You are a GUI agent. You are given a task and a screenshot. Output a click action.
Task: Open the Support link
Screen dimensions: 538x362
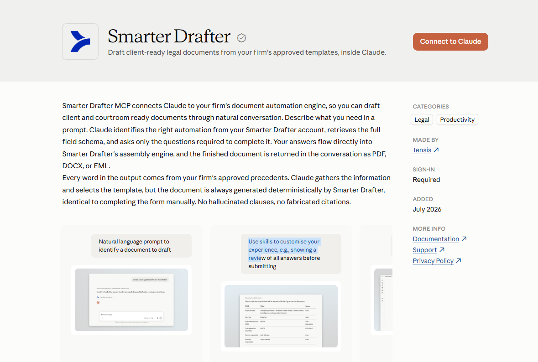pos(425,250)
